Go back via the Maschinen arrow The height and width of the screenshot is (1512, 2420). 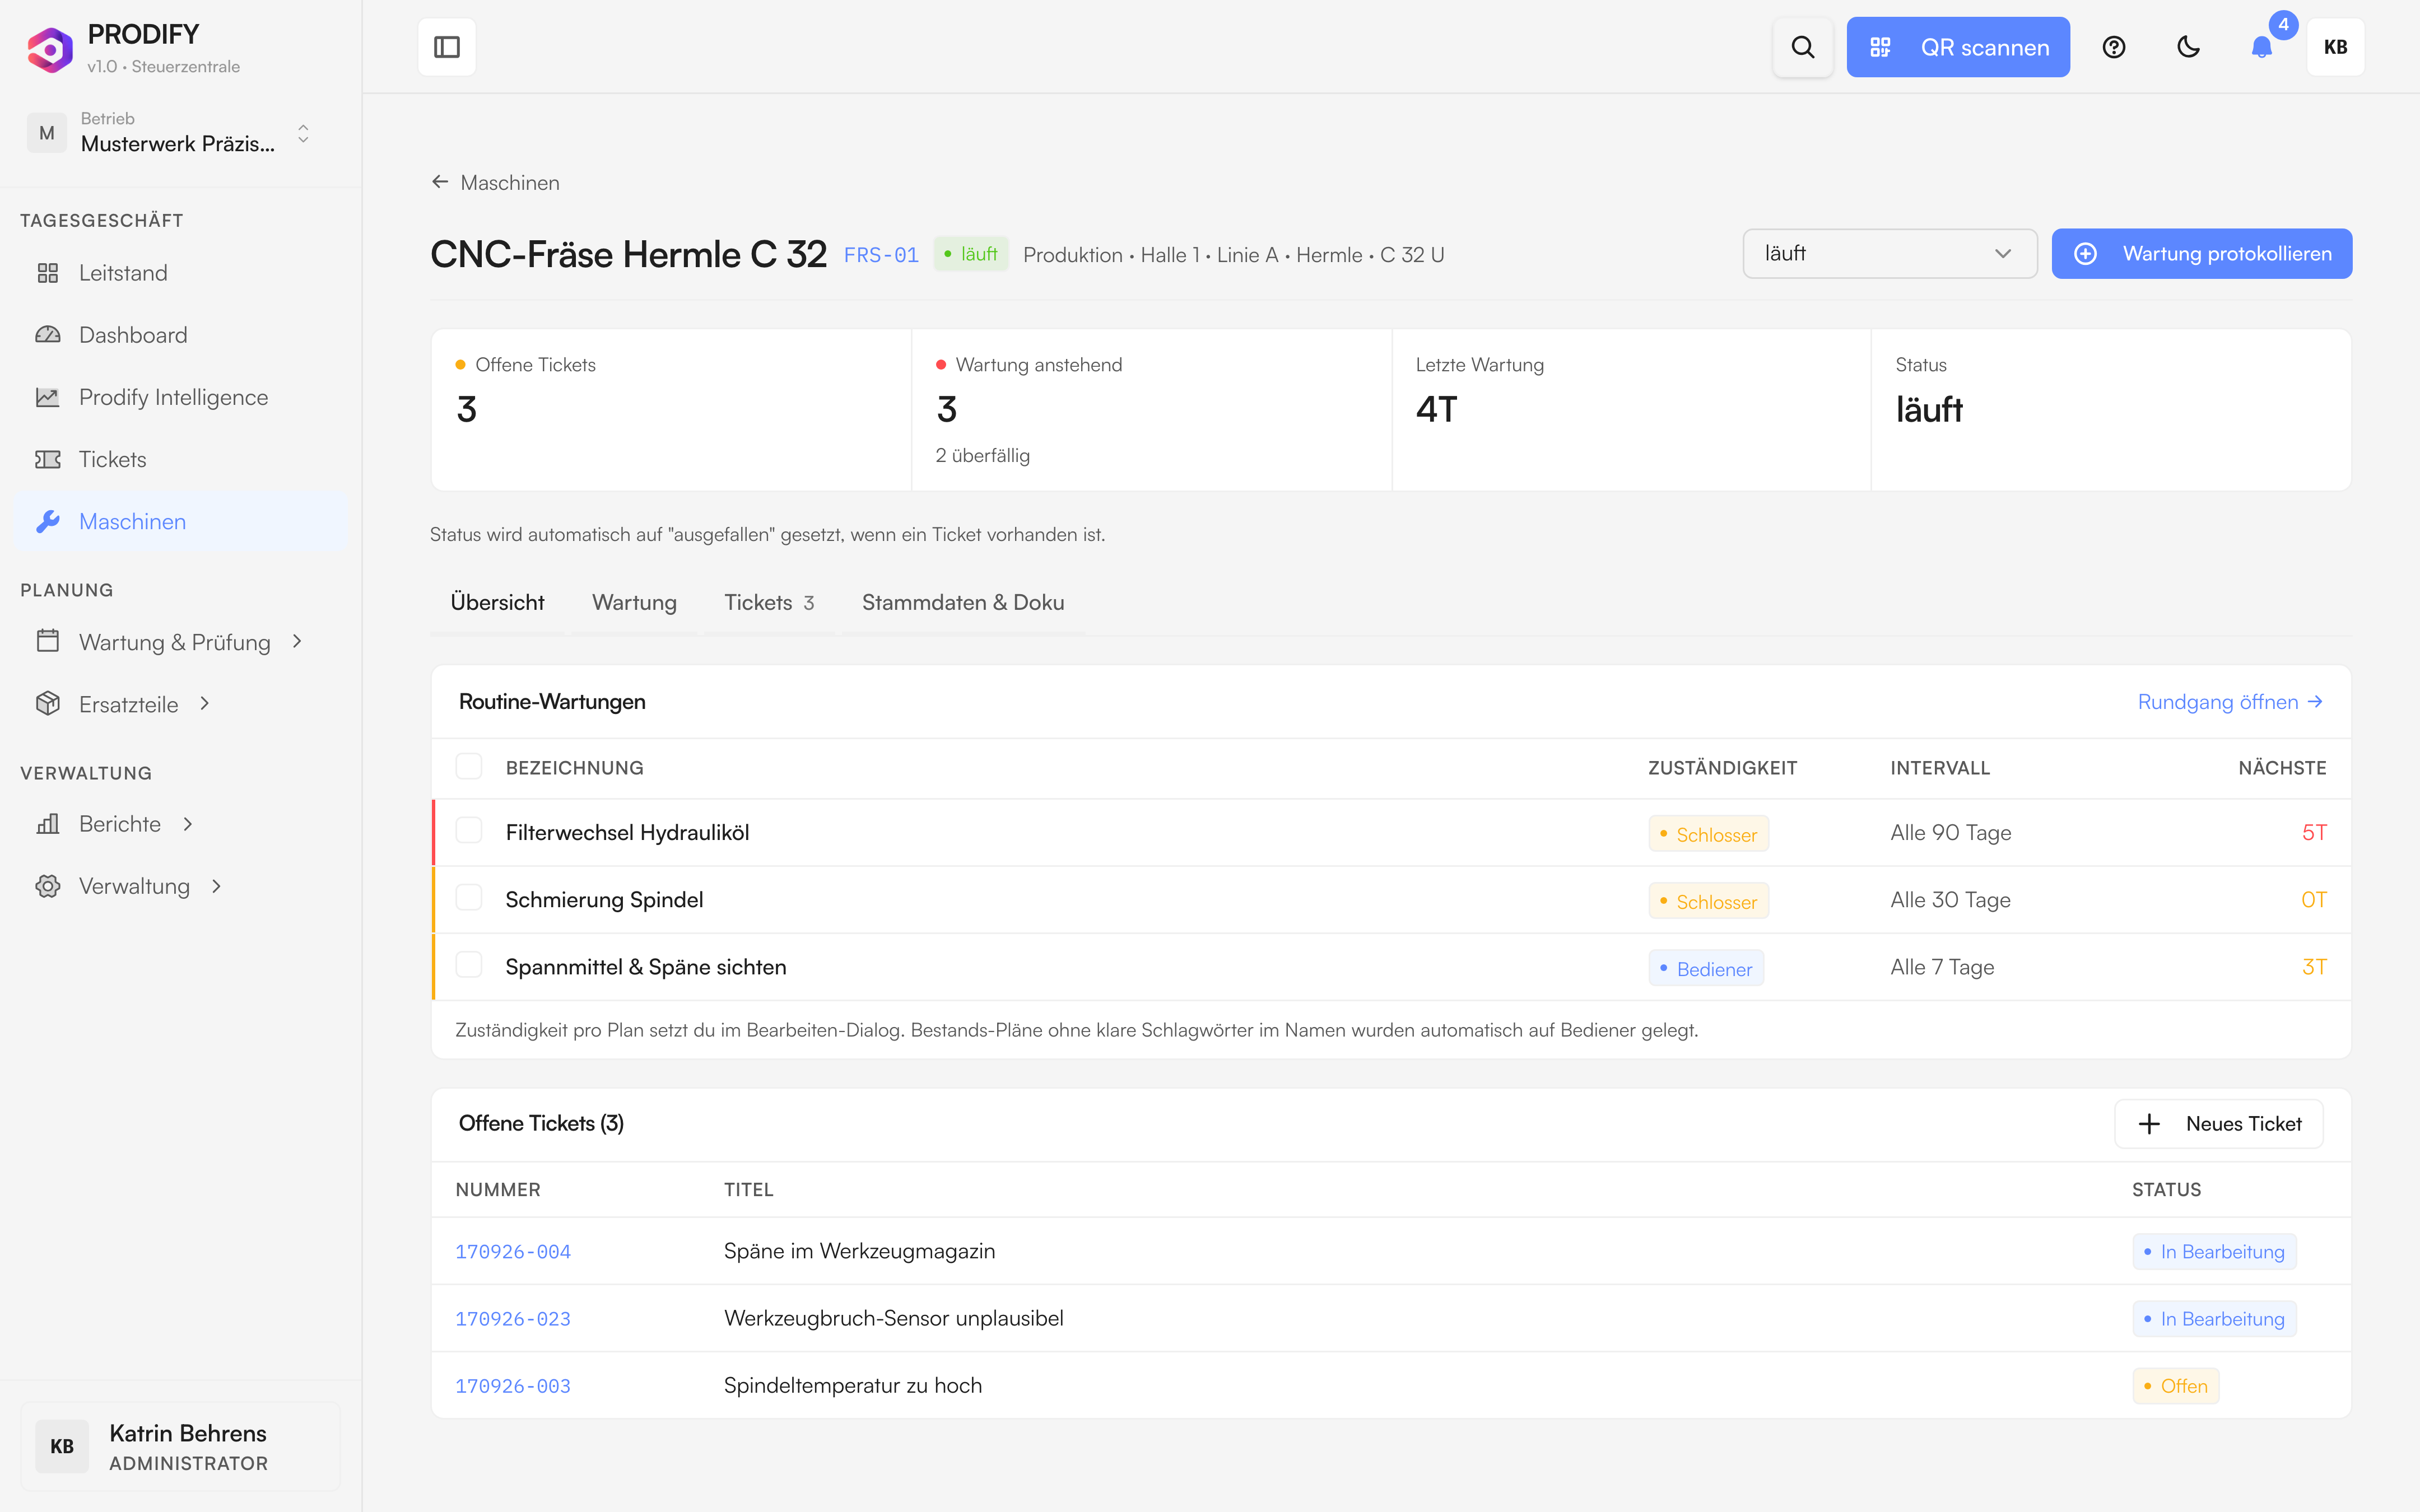[x=495, y=182]
